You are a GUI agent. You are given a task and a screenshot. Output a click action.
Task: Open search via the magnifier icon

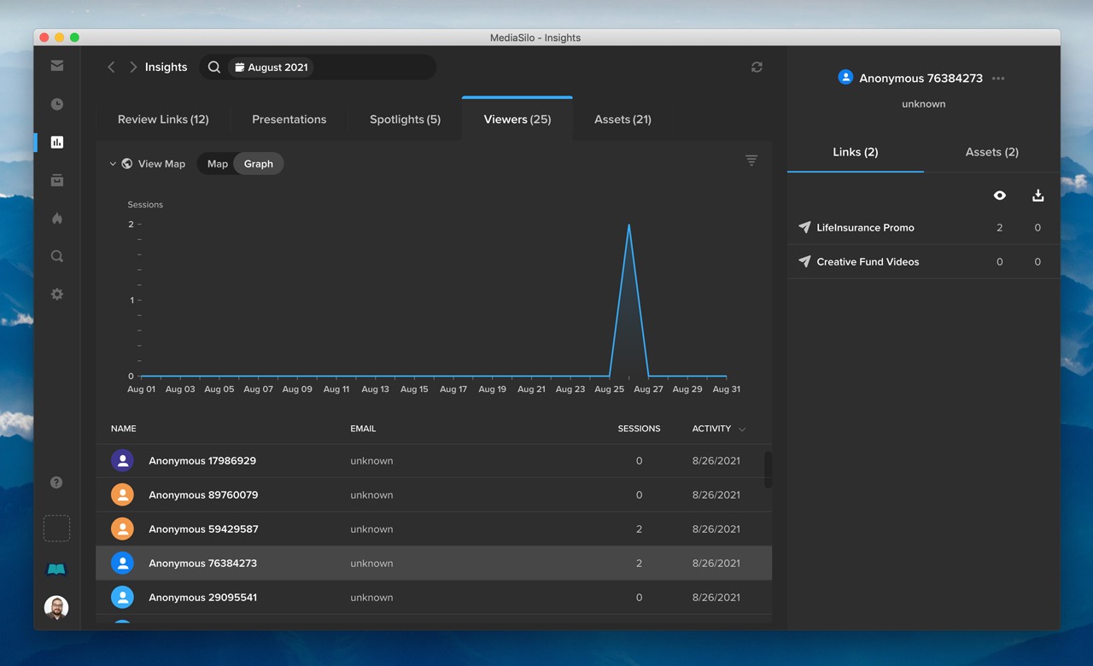56,255
